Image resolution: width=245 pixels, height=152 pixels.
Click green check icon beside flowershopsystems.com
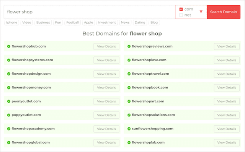[8, 60]
